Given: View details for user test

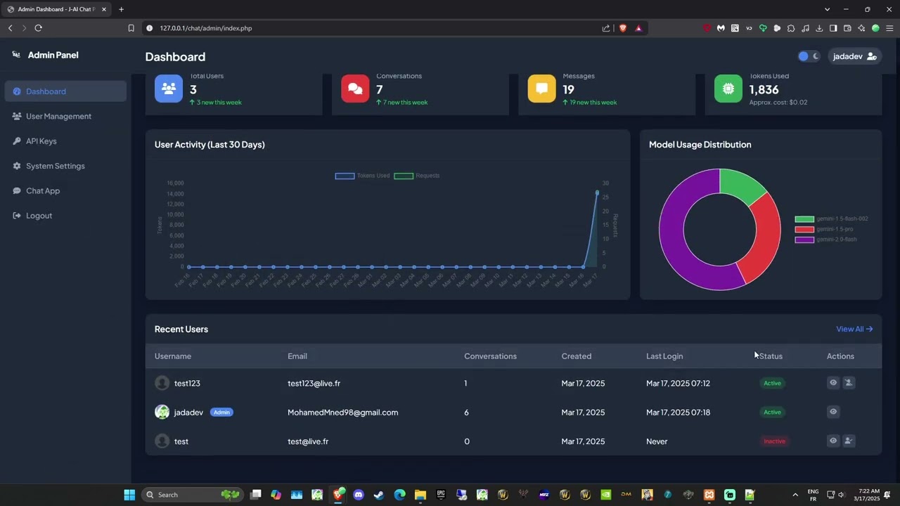Looking at the screenshot, I should click(833, 441).
